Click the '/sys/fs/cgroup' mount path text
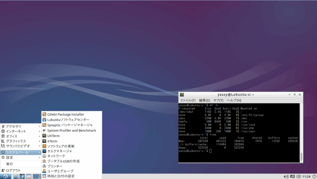The image size is (317, 179). (252, 115)
